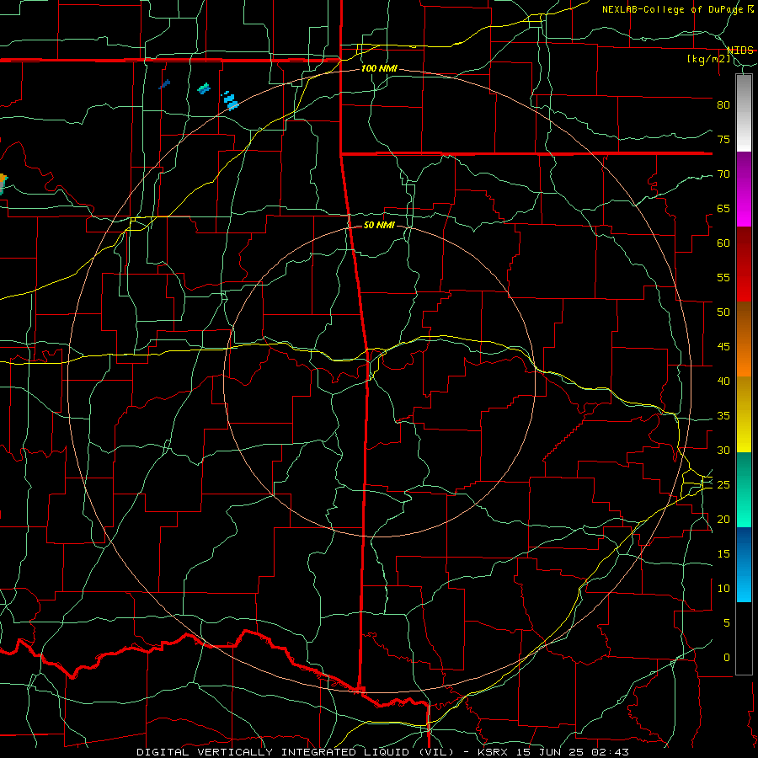Image resolution: width=758 pixels, height=758 pixels.
Task: Click the 50 NMI range ring label
Action: click(x=379, y=225)
